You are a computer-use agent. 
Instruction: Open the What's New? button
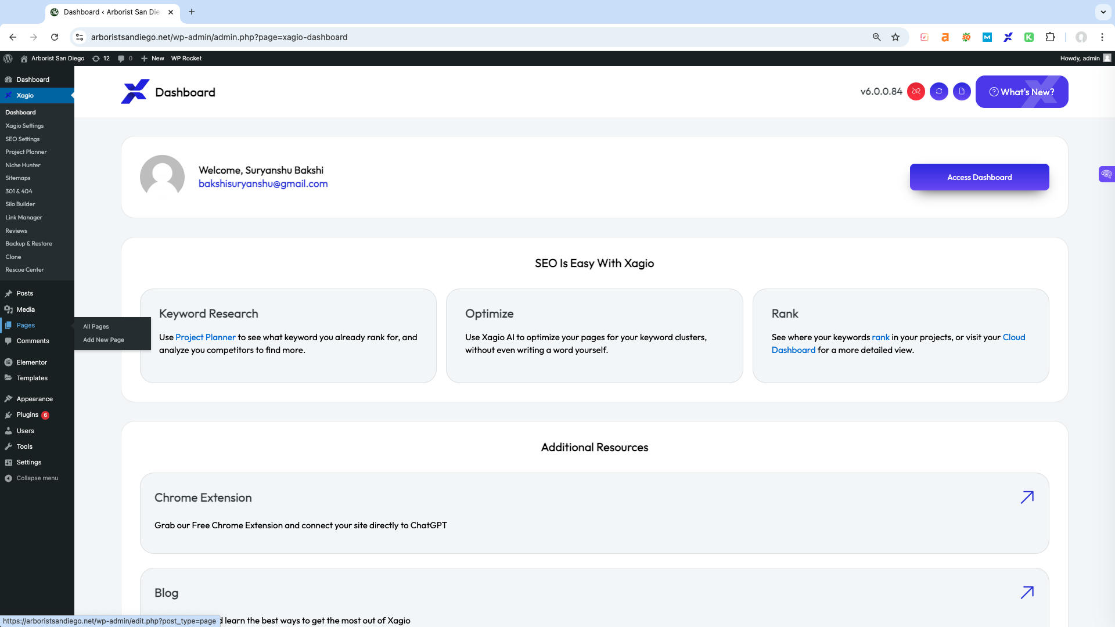tap(1022, 92)
